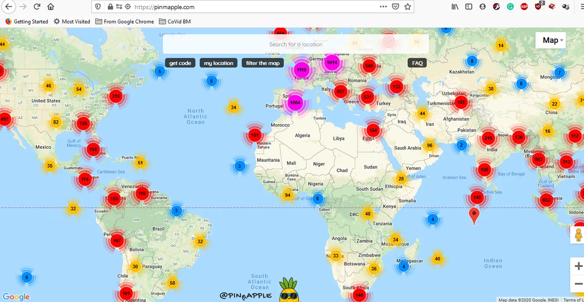Save page to Pocket icon
The height and width of the screenshot is (302, 584).
pos(396,7)
